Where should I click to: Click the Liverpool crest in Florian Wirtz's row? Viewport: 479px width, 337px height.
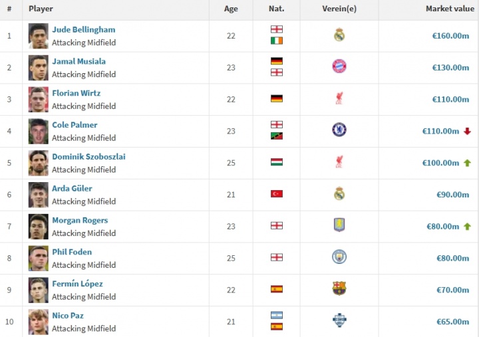pyautogui.click(x=339, y=99)
